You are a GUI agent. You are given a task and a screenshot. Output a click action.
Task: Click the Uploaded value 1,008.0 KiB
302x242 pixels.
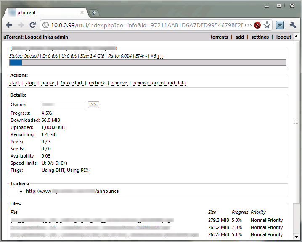(x=53, y=127)
